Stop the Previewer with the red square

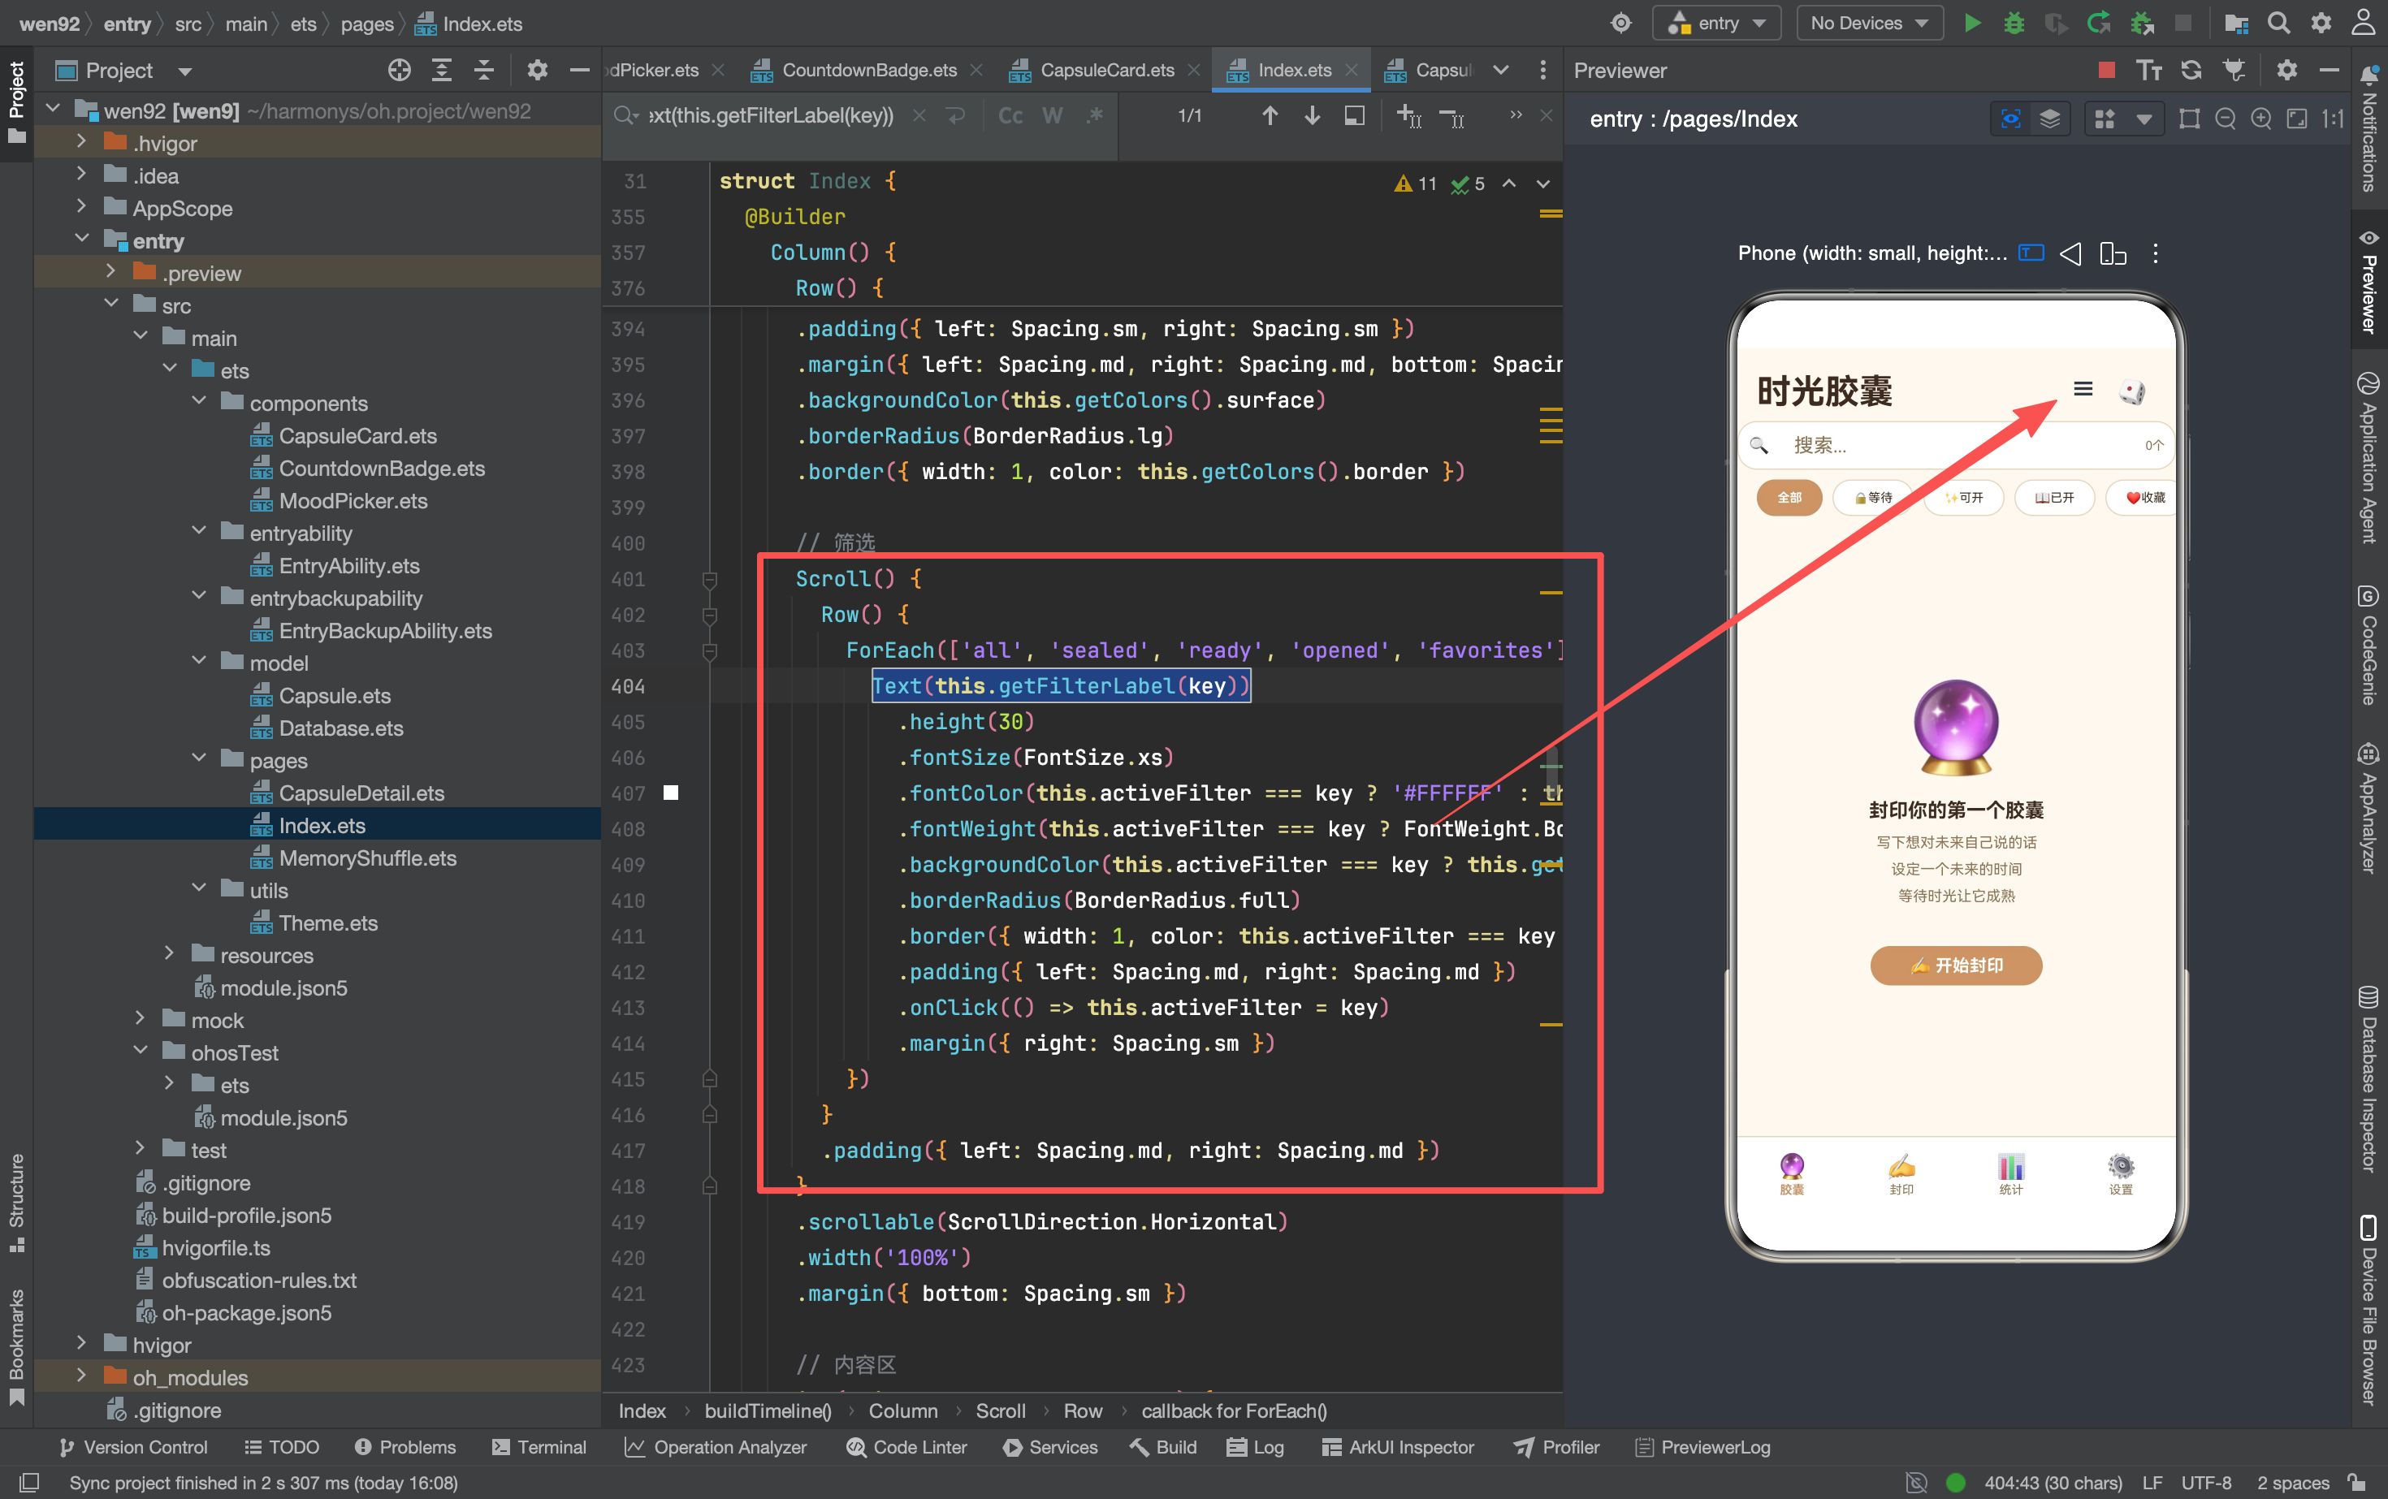coord(2106,69)
